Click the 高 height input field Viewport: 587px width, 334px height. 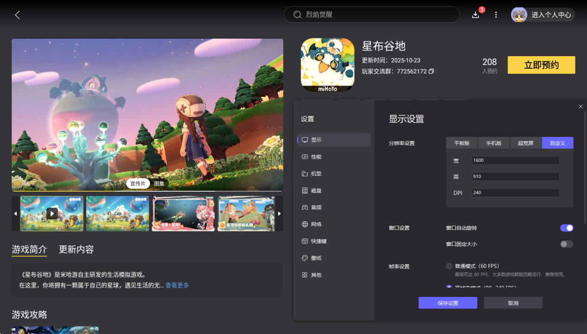[x=516, y=176]
